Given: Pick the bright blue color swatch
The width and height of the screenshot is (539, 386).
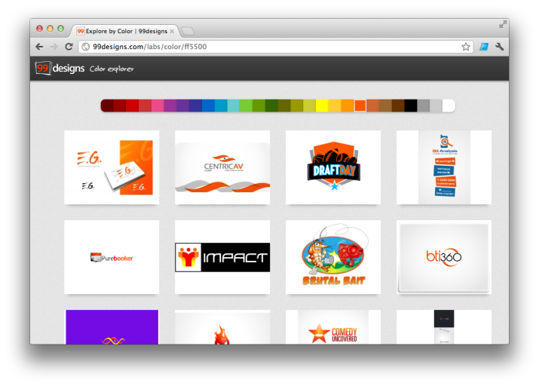Looking at the screenshot, I should click(208, 106).
